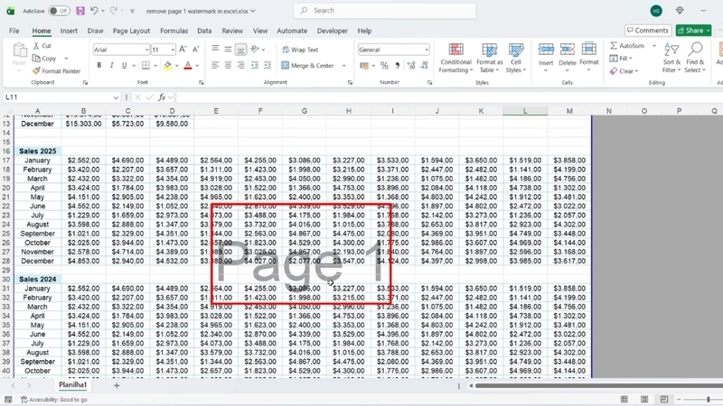This screenshot has width=723, height=406.
Task: Click the Clear eraser button
Action: point(624,71)
